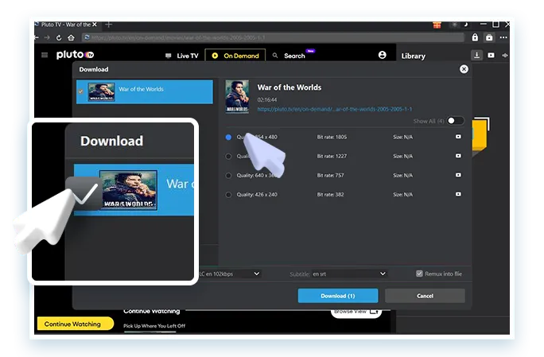Go to the browser home page
Image resolution: width=544 pixels, height=357 pixels.
tap(71, 37)
